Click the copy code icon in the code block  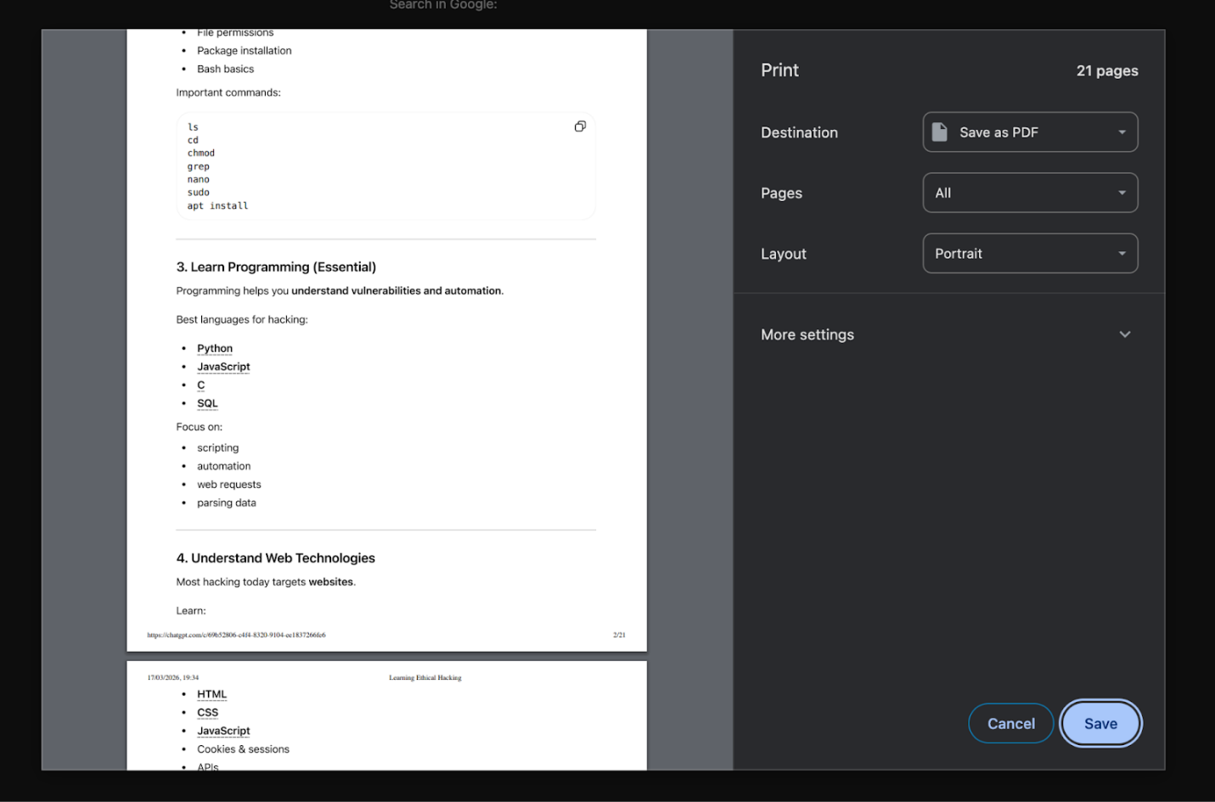click(x=580, y=126)
